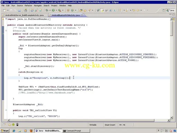This screenshot has width=177, height=133.
Task: Click the Debug bug icon
Action: (x=47, y=10)
